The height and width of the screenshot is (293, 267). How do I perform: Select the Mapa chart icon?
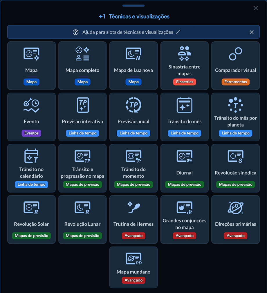pyautogui.click(x=31, y=54)
